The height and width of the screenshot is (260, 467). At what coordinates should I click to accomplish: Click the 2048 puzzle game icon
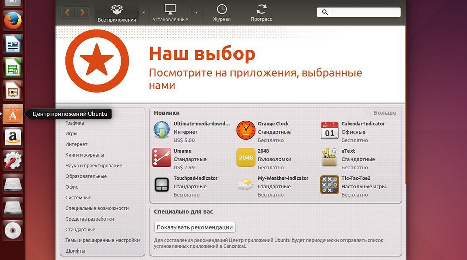pyautogui.click(x=246, y=158)
